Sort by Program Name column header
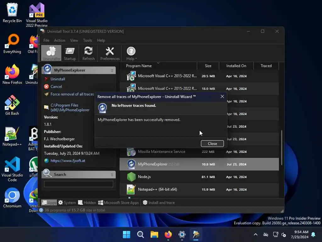The width and height of the screenshot is (322, 242). [139, 66]
